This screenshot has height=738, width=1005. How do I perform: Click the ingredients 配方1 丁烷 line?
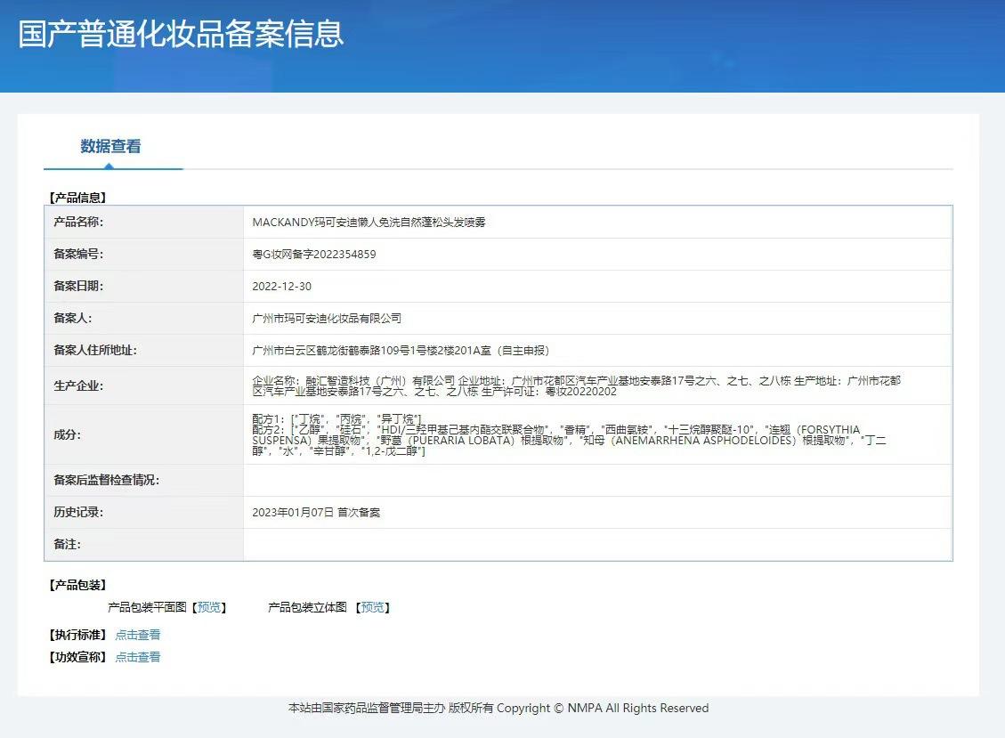337,419
